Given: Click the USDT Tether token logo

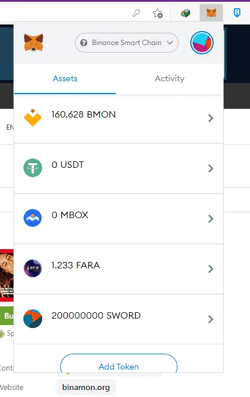Looking at the screenshot, I should tap(33, 168).
